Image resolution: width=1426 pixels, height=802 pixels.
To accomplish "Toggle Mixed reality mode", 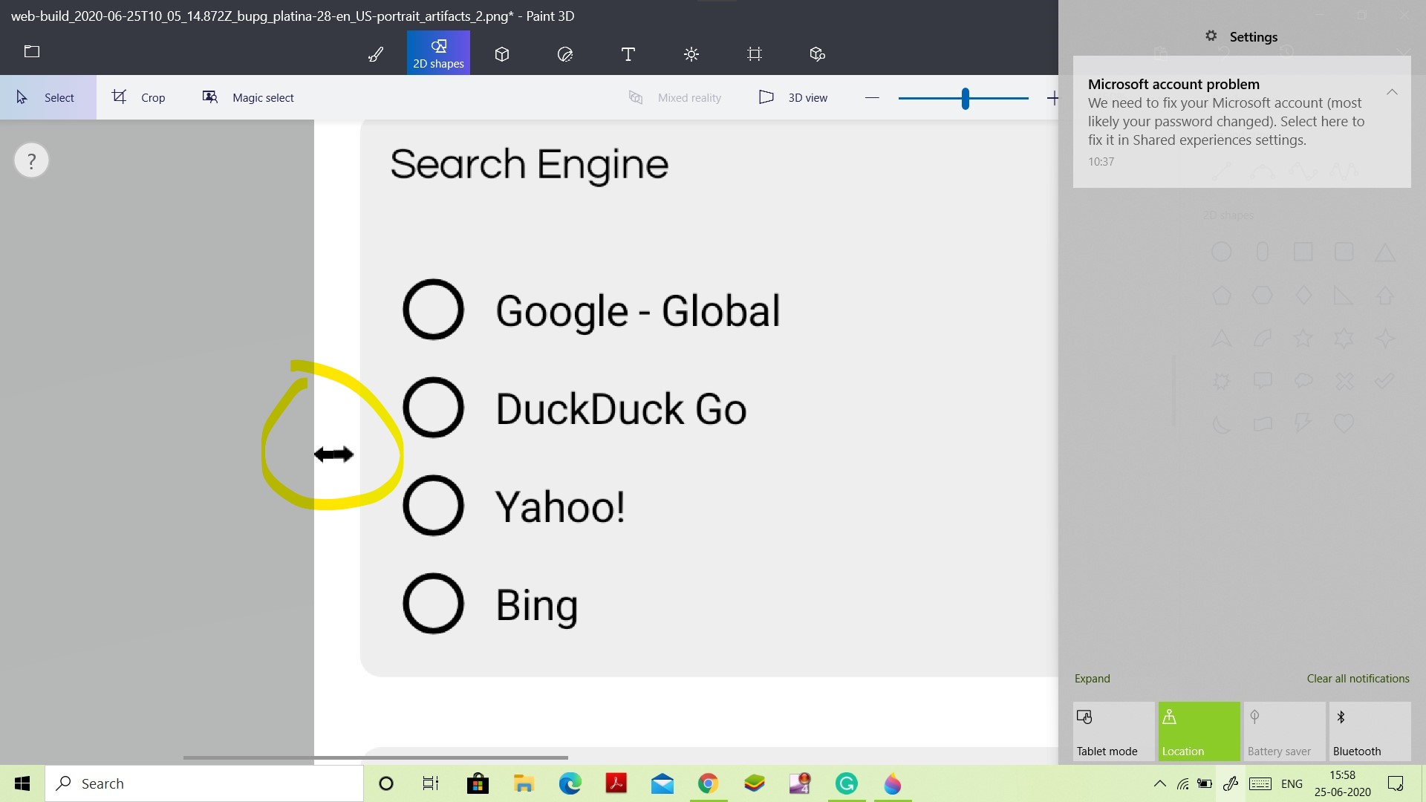I will point(675,97).
